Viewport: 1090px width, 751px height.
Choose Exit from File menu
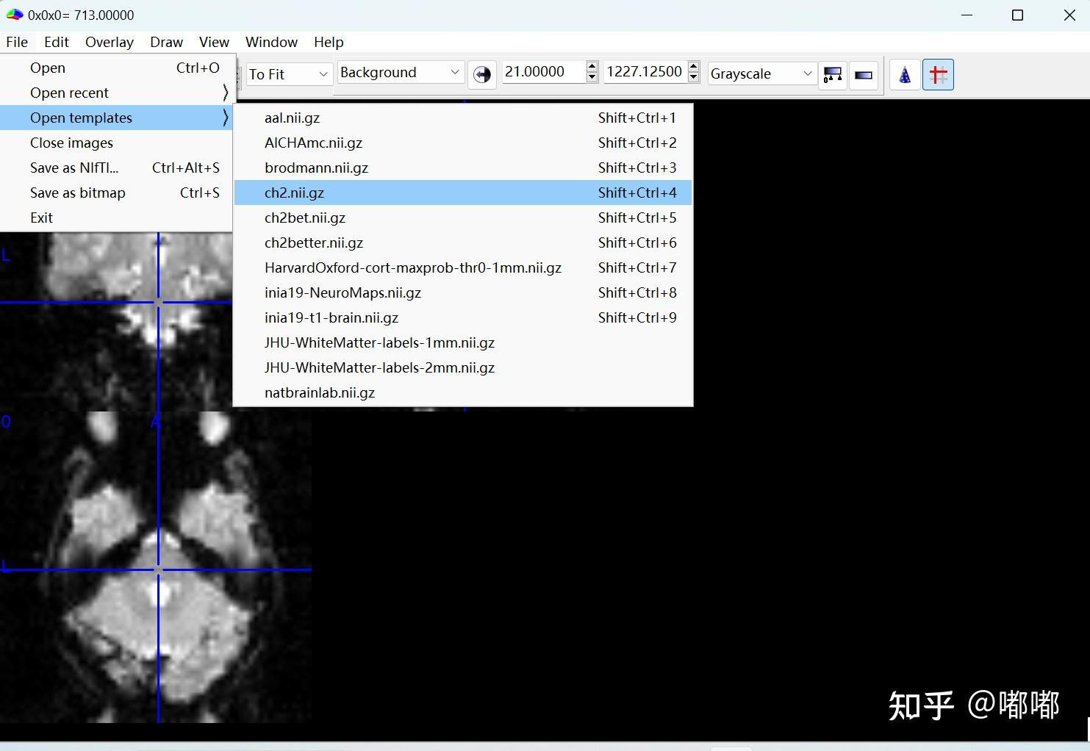(118, 218)
